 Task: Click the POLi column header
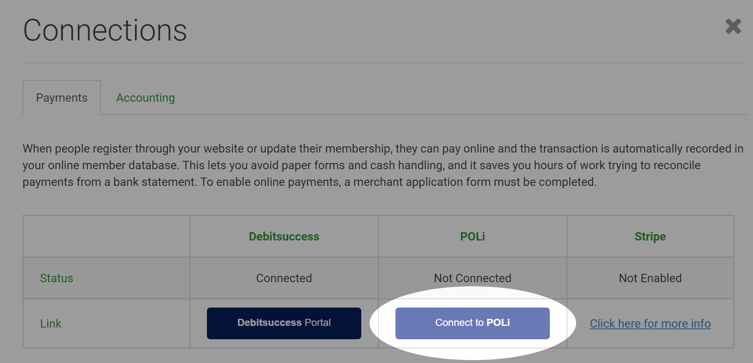click(472, 236)
